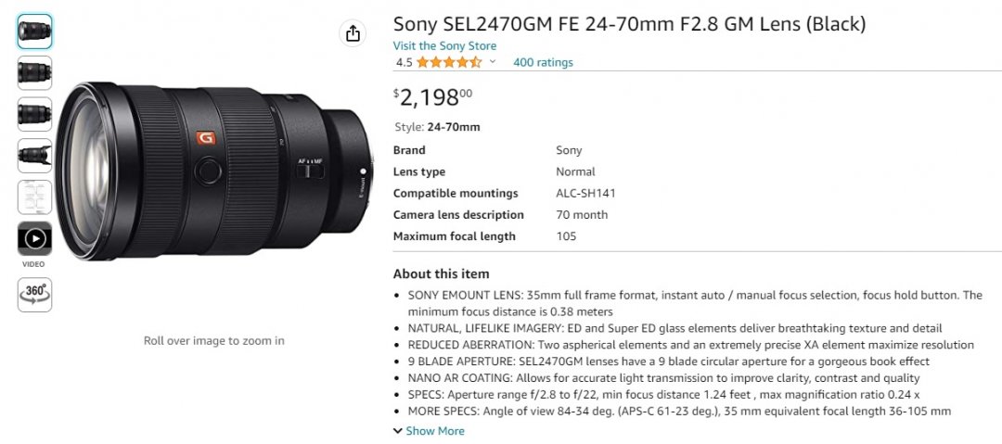Select the second lens thumbnail
The height and width of the screenshot is (444, 1002).
tap(34, 73)
